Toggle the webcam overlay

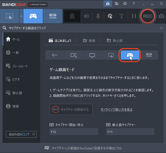pos(72,16)
